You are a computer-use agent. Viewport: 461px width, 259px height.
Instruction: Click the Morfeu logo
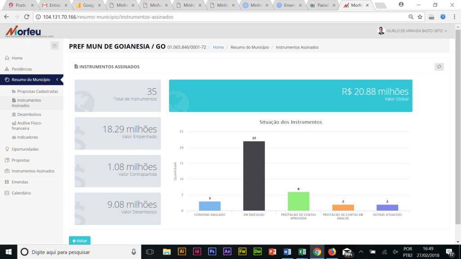tap(23, 31)
